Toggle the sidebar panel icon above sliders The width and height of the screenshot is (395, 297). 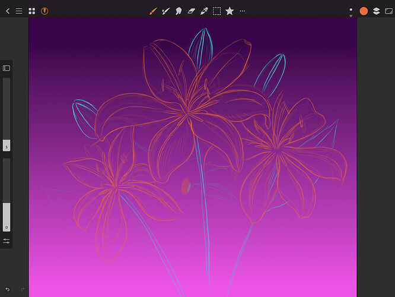pyautogui.click(x=7, y=68)
